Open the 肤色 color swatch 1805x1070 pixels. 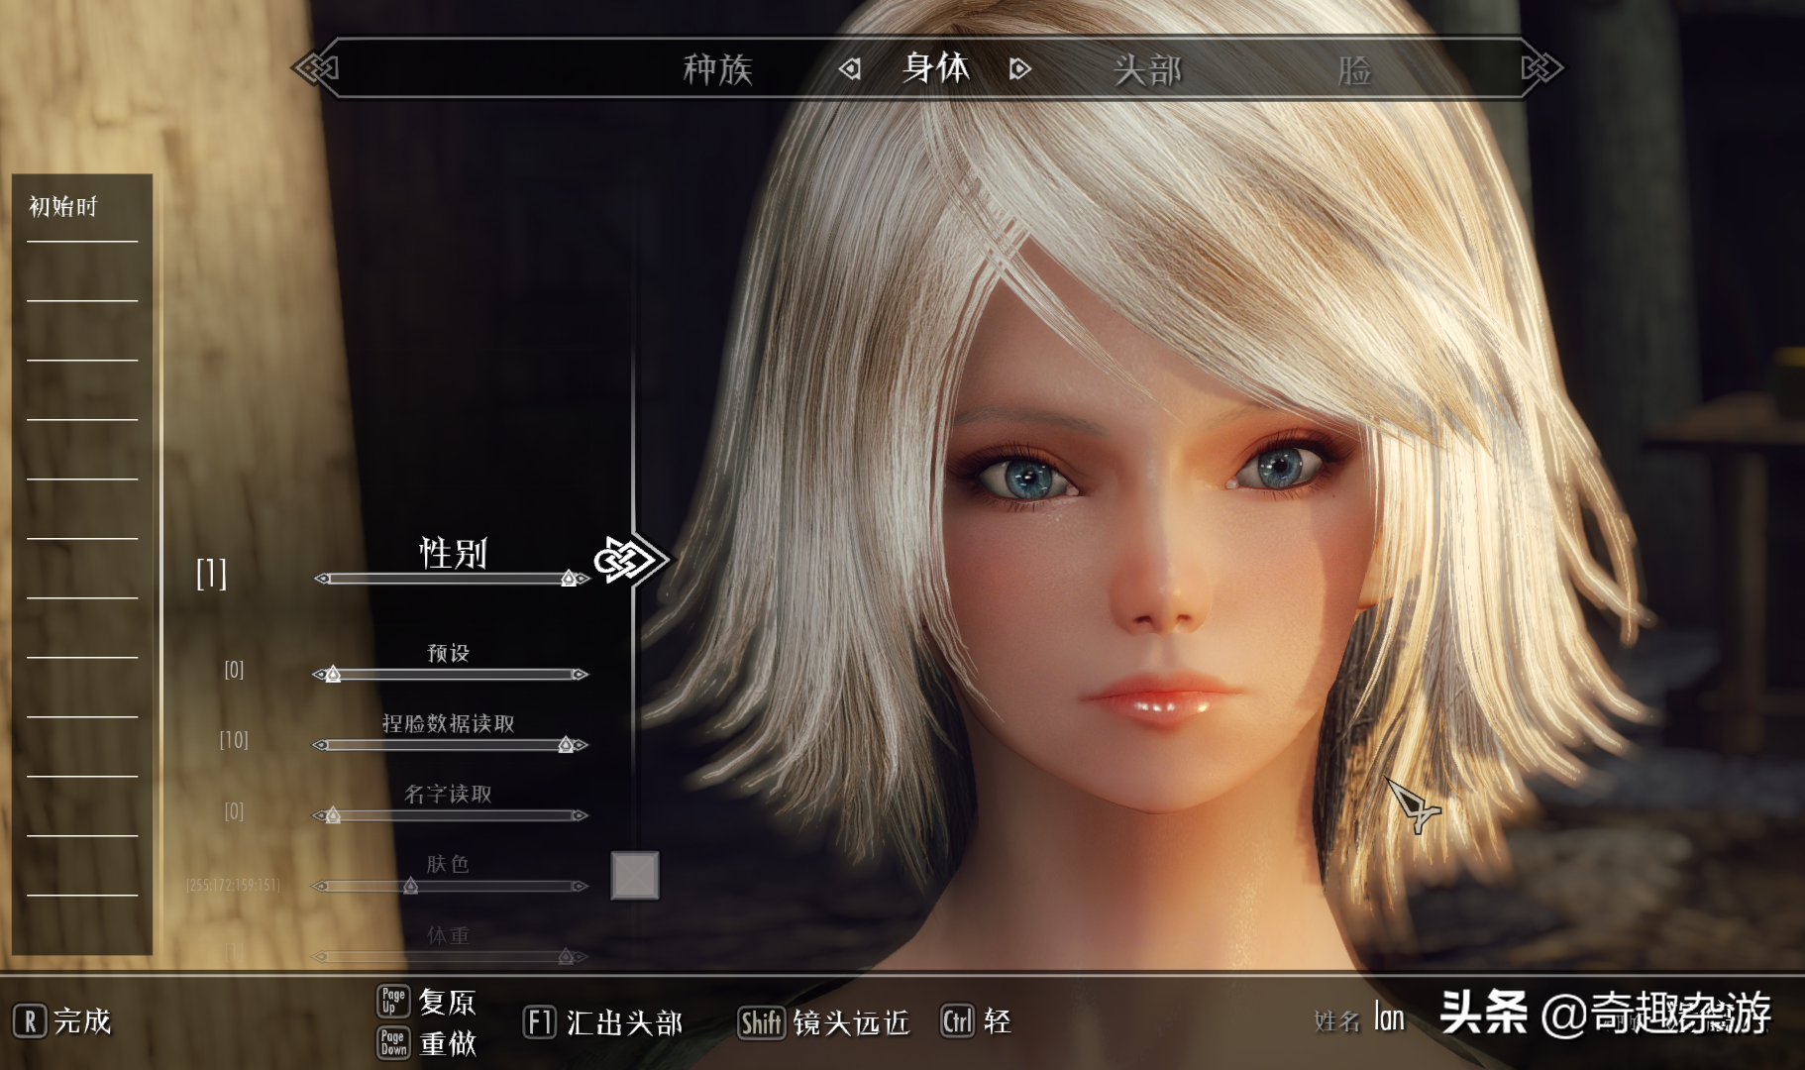tap(635, 876)
